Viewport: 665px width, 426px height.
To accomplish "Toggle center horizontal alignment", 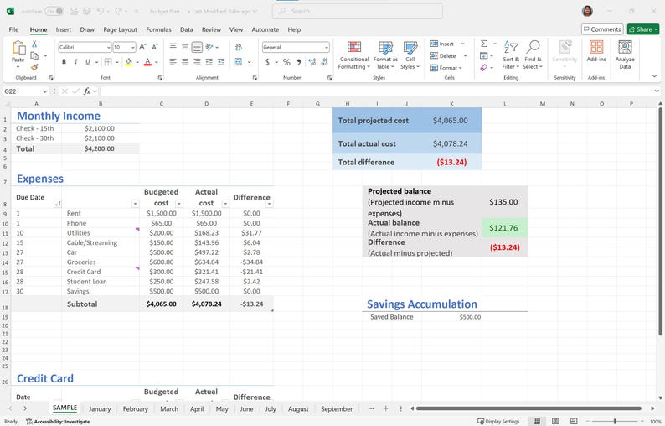I will [x=185, y=62].
